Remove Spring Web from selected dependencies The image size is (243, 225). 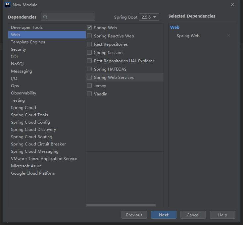[228, 36]
